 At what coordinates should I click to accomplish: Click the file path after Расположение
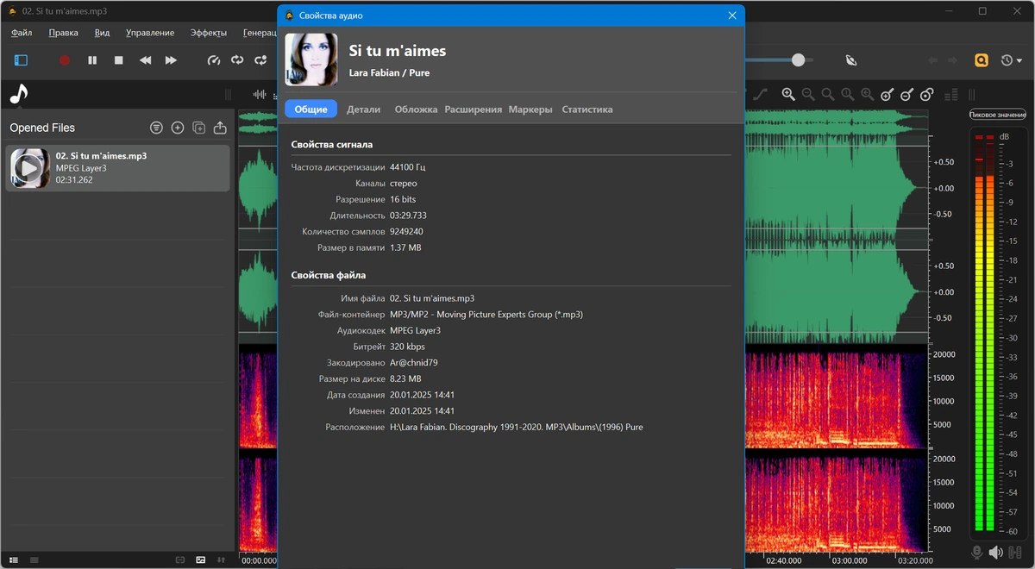tap(517, 427)
